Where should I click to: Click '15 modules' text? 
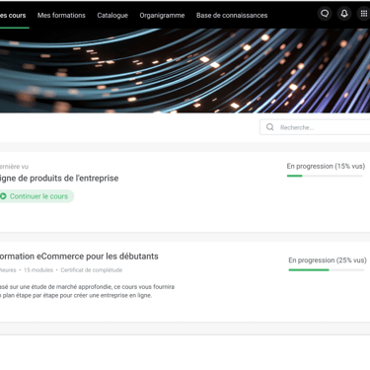coord(38,270)
